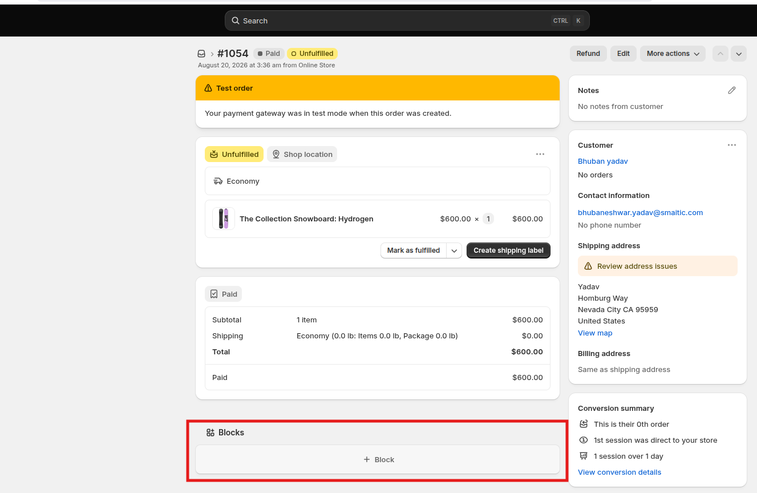Click the Unfulfilled status badge in header
757x493 pixels.
click(x=312, y=54)
